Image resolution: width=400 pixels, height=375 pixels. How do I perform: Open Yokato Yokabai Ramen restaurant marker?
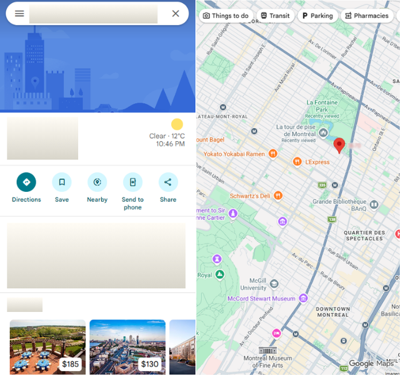point(273,154)
